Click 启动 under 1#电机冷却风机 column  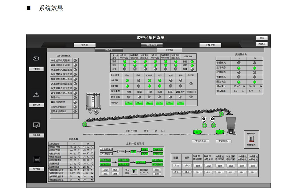point(198,166)
